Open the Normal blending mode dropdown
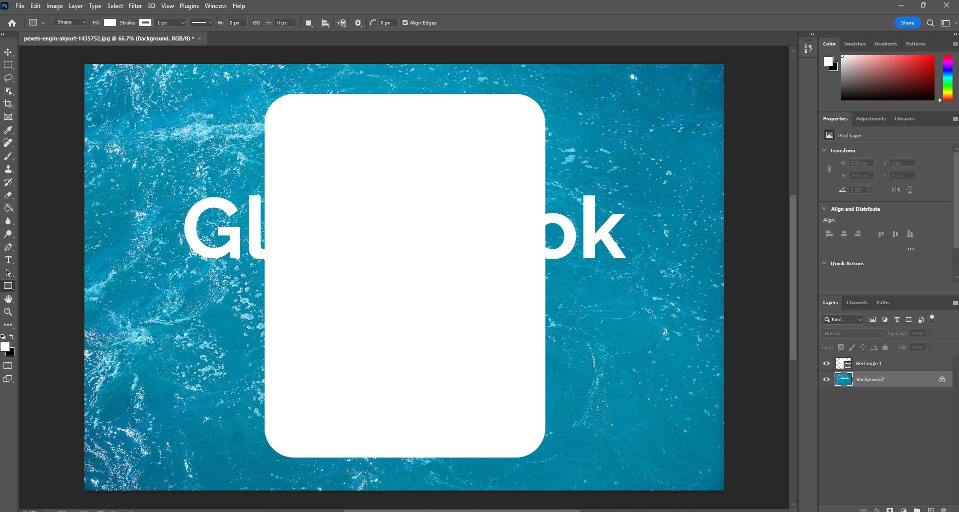This screenshot has width=959, height=512. [x=853, y=334]
